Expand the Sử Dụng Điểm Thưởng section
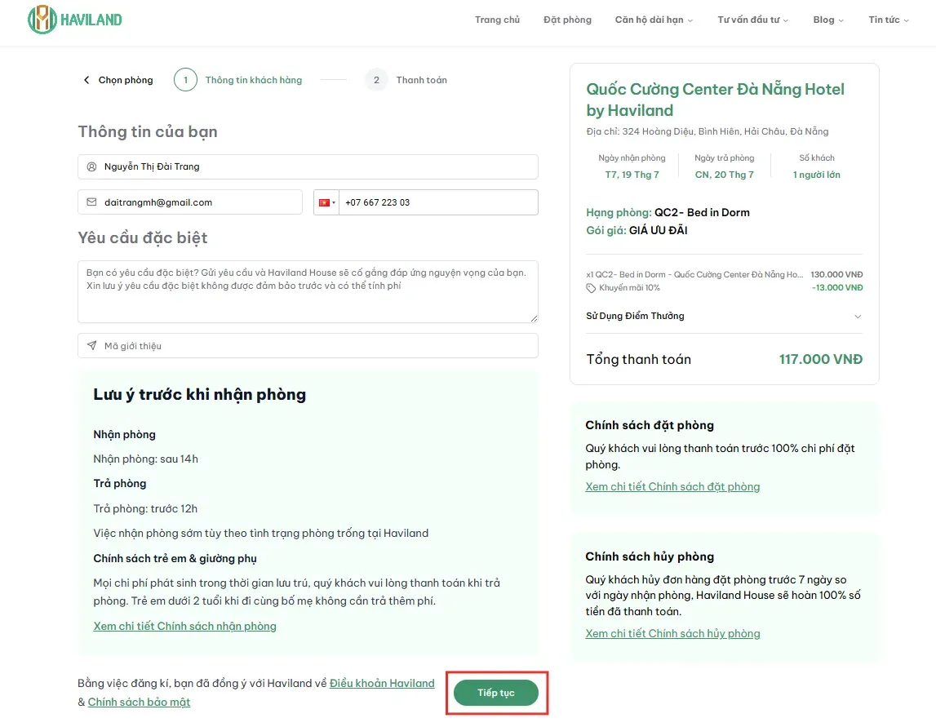Image resolution: width=936 pixels, height=727 pixels. click(724, 316)
